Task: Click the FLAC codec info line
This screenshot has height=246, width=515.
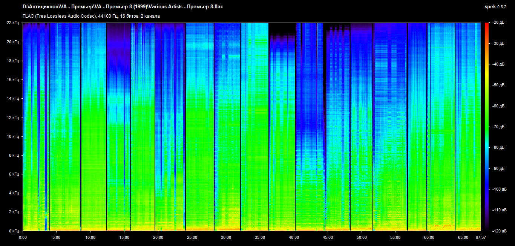Action: pos(91,16)
